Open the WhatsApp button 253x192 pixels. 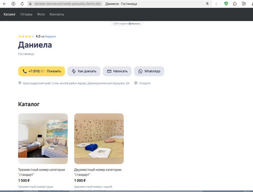tap(149, 71)
